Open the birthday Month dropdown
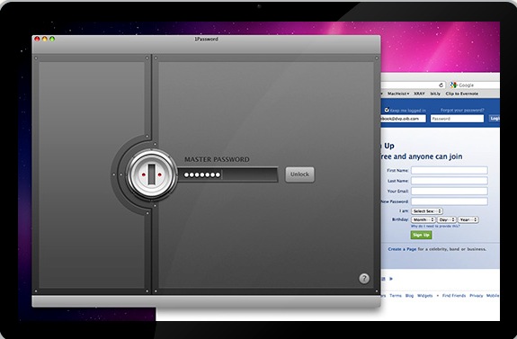517x339 pixels. coord(423,219)
